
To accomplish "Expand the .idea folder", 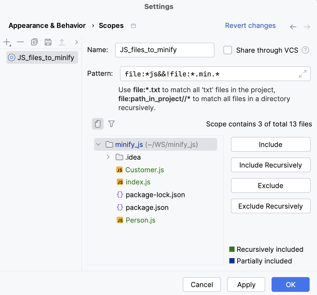I will click(108, 157).
